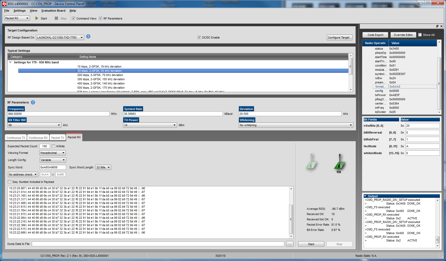Open the RF Parameters help icon
This screenshot has width=446, height=261.
pos(33,102)
